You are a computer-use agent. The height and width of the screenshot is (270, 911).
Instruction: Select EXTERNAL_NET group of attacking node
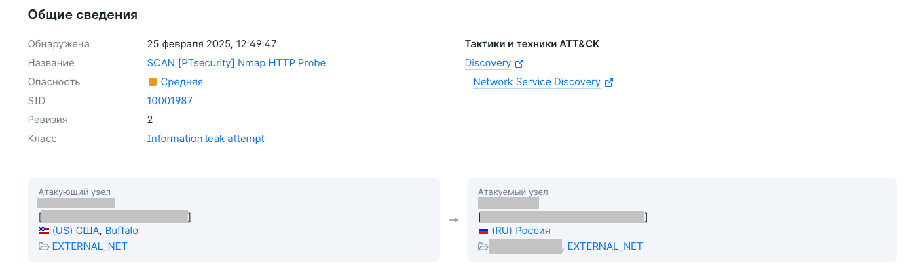(x=90, y=246)
